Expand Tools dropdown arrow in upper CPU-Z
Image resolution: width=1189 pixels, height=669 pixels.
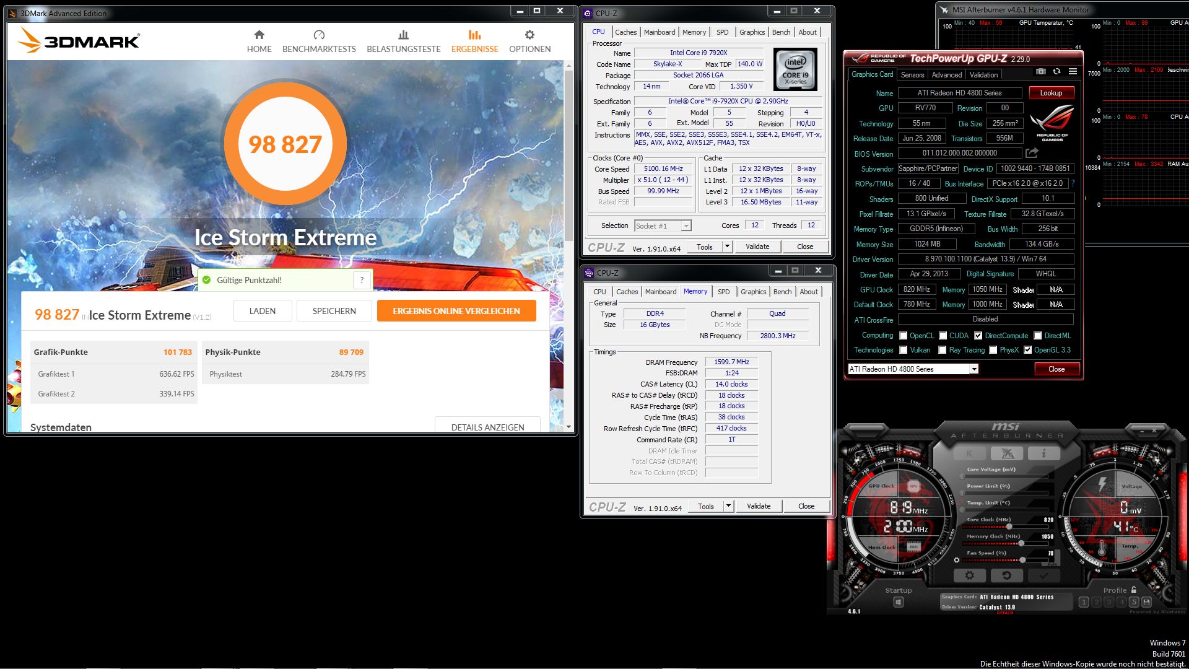coord(727,247)
